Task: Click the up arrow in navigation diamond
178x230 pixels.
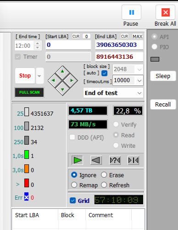Action: point(62,71)
